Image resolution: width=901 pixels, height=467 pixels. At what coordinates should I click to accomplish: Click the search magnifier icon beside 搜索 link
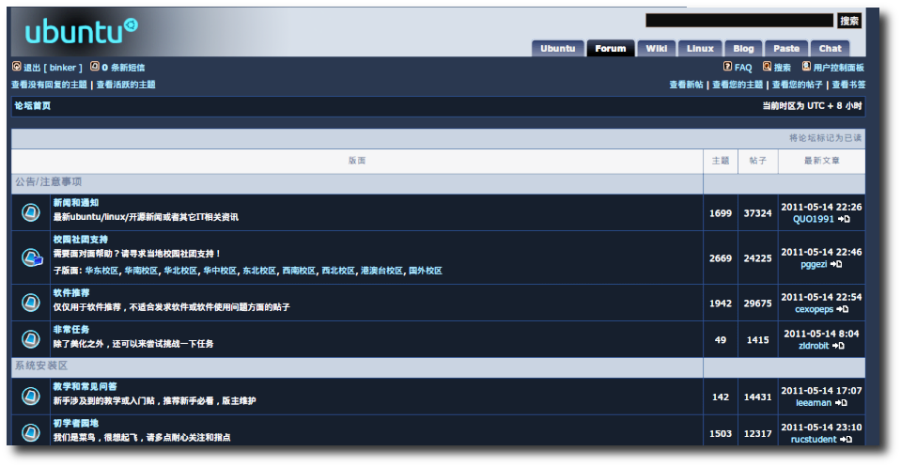tap(767, 67)
